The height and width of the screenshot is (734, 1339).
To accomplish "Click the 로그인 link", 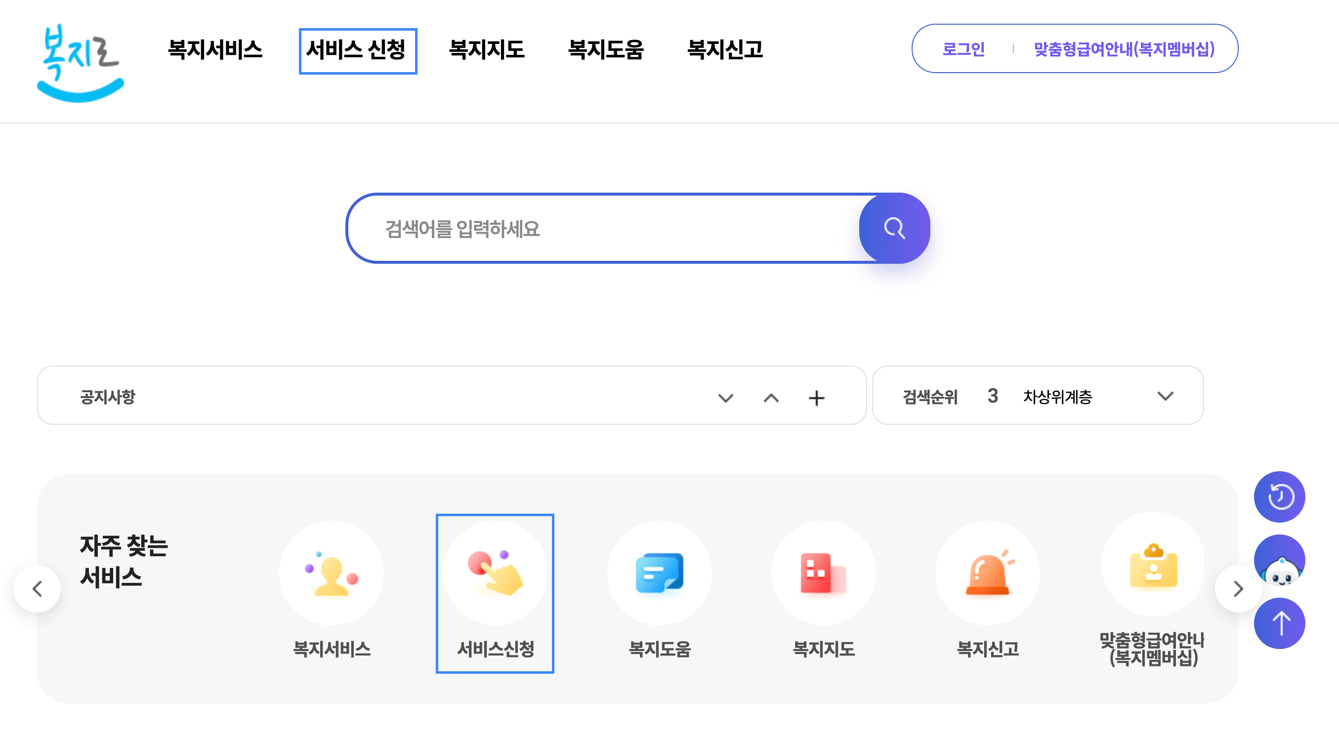I will tap(965, 48).
